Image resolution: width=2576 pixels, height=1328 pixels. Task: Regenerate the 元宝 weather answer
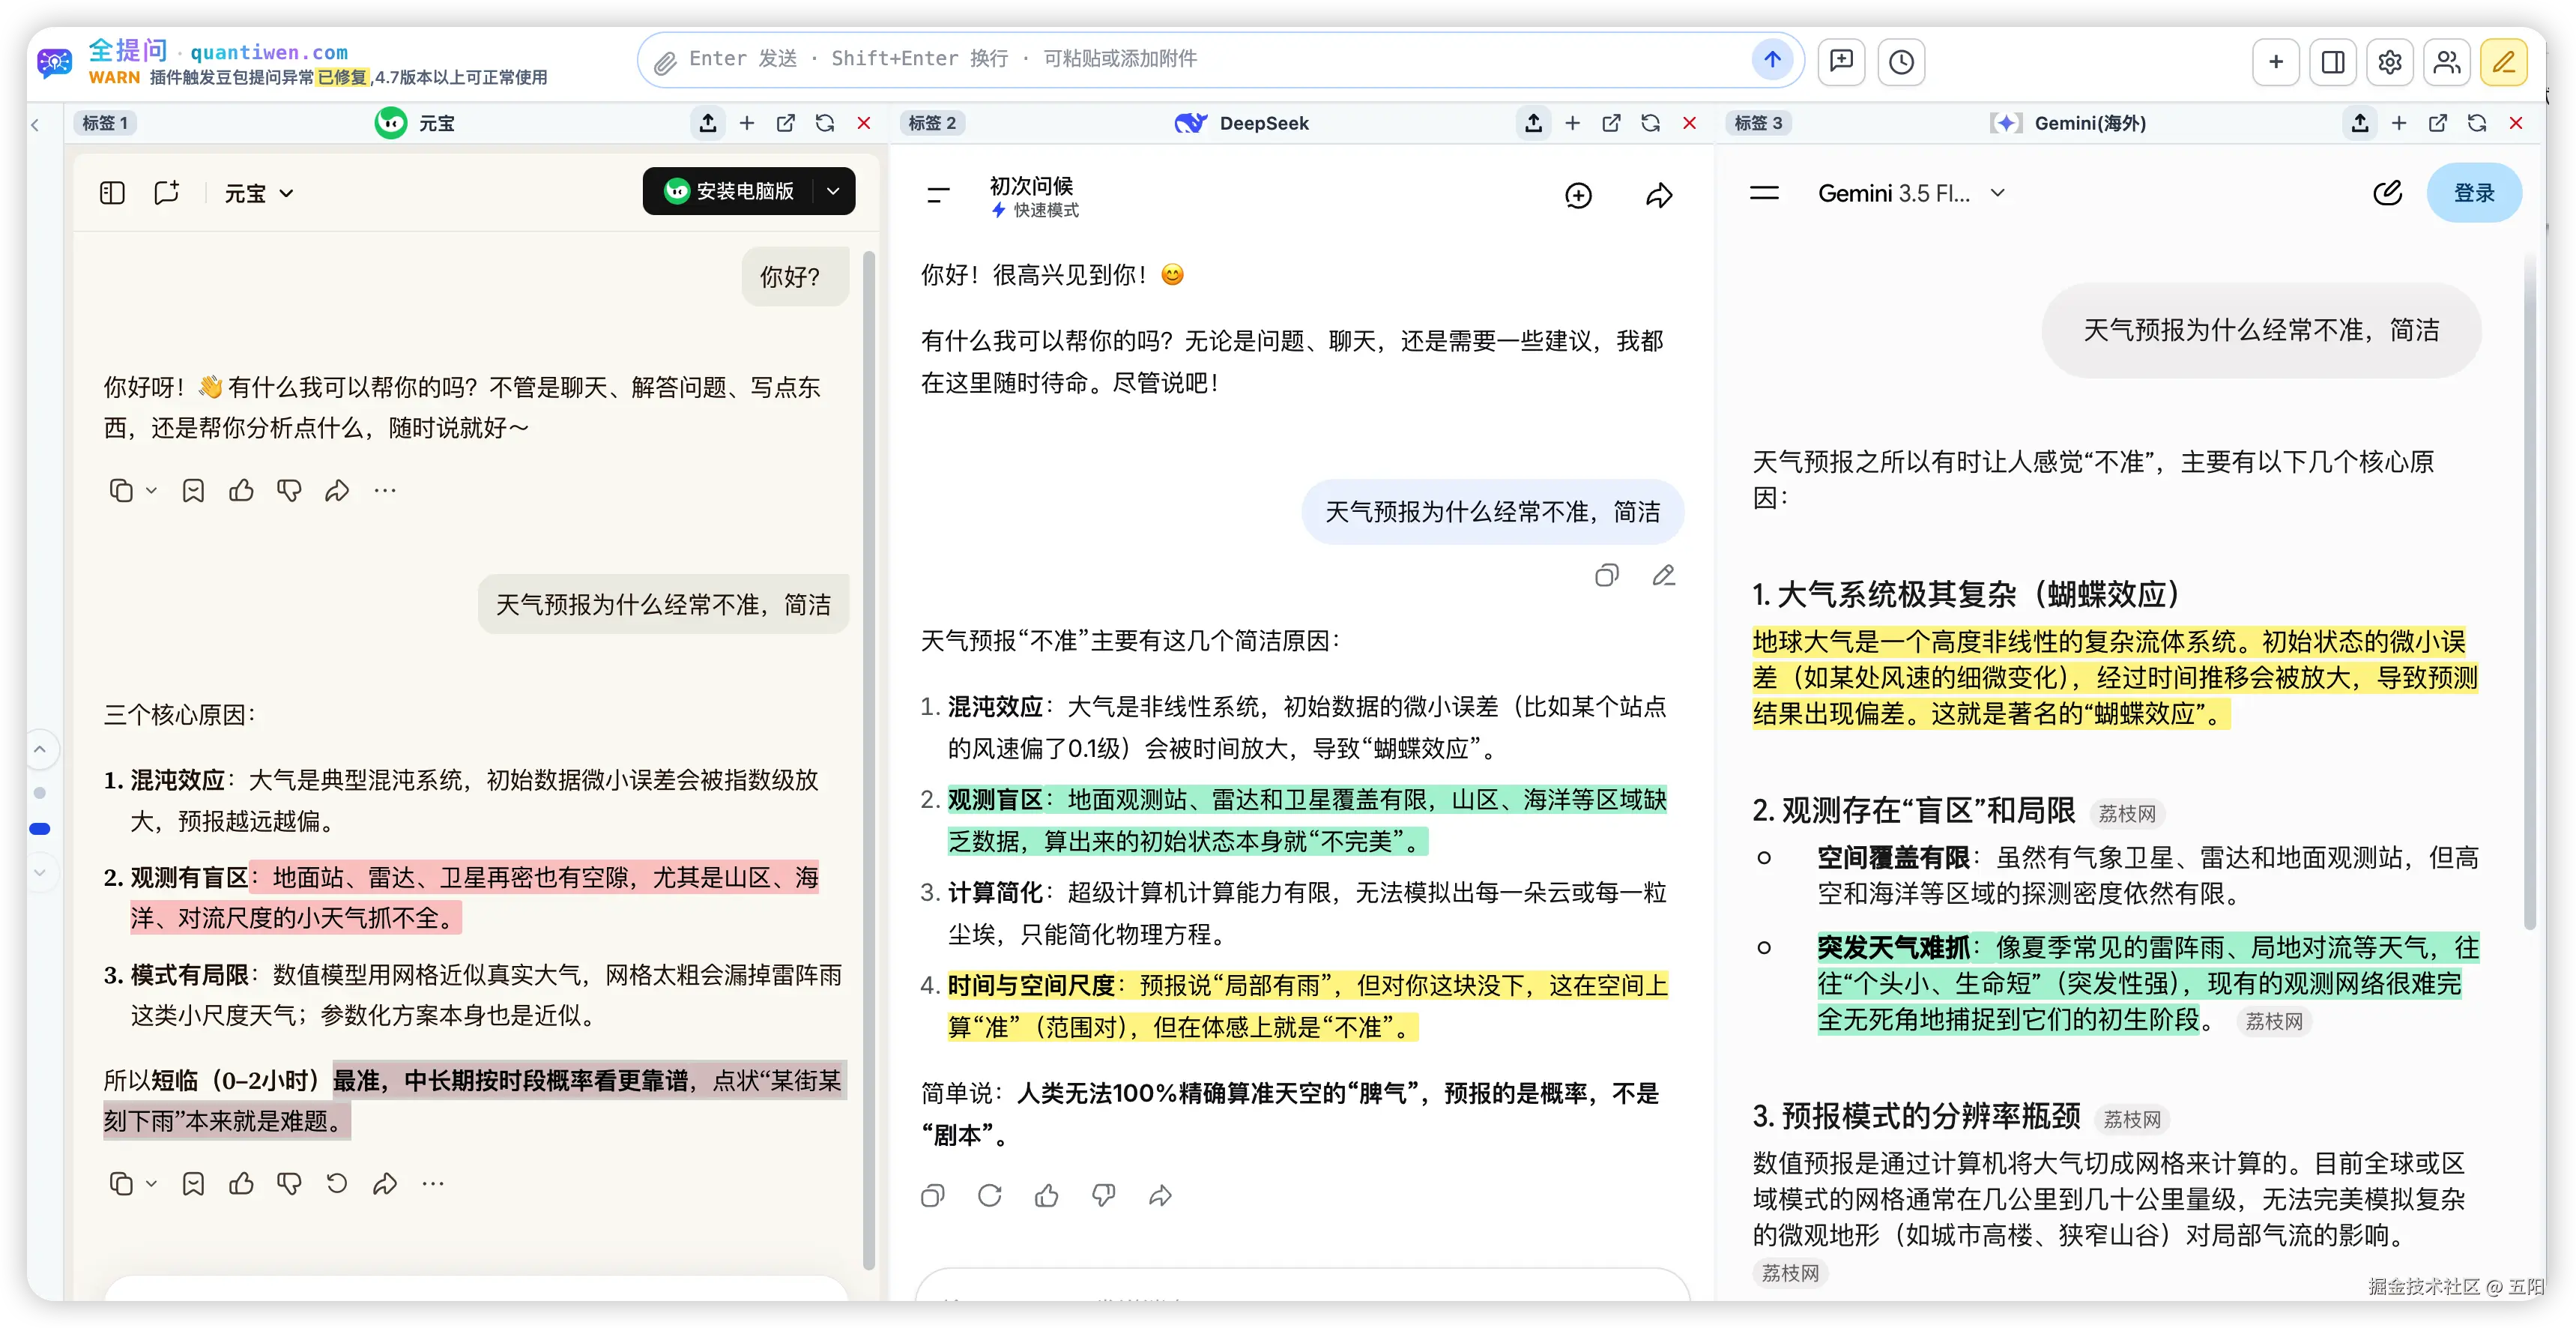tap(337, 1184)
